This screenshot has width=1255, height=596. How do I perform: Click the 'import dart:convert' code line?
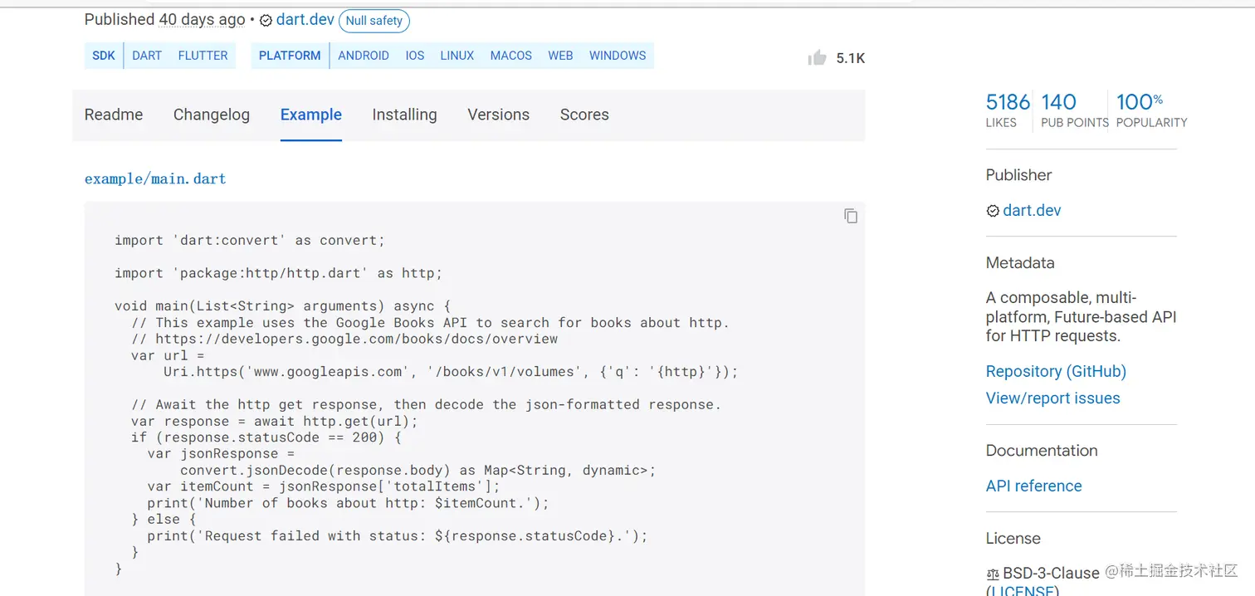(250, 241)
